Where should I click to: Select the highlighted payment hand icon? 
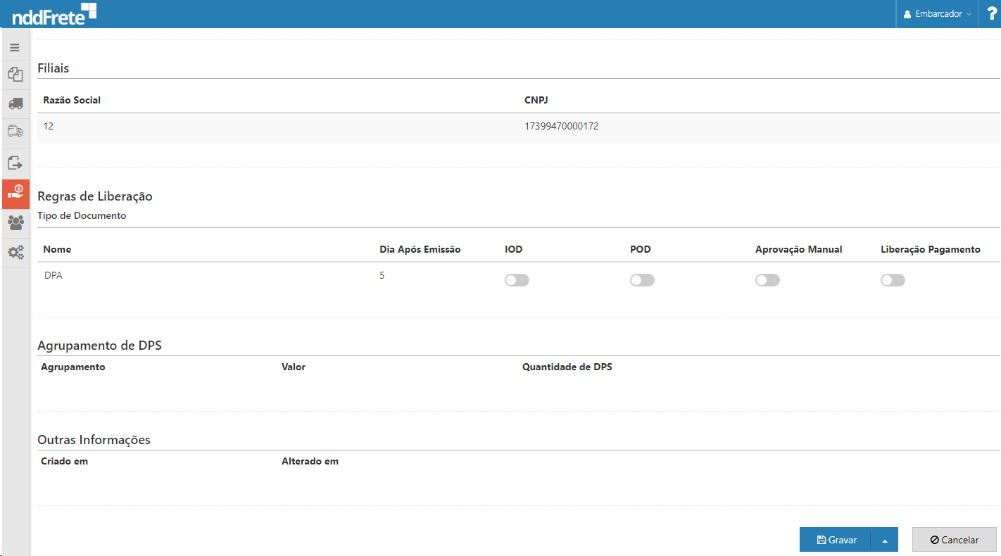click(x=15, y=194)
